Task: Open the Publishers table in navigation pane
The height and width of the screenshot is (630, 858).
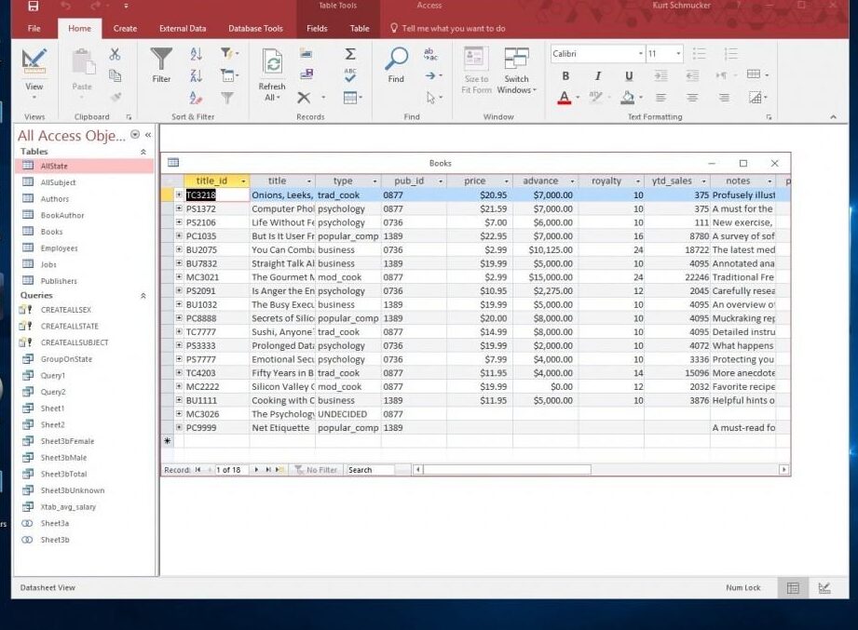Action: click(x=58, y=281)
